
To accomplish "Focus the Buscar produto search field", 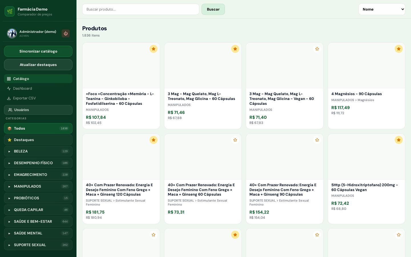I will 141,9.
